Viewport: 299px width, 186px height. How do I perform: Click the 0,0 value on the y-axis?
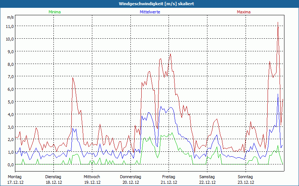coord(10,164)
